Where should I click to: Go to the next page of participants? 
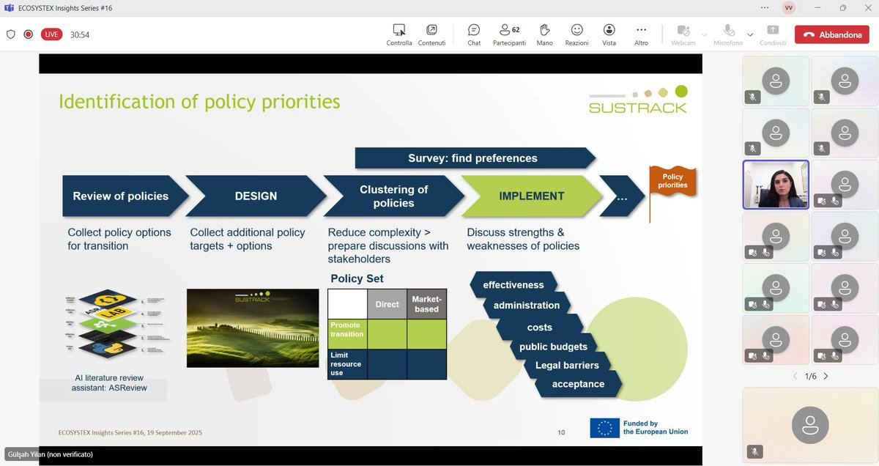(826, 376)
